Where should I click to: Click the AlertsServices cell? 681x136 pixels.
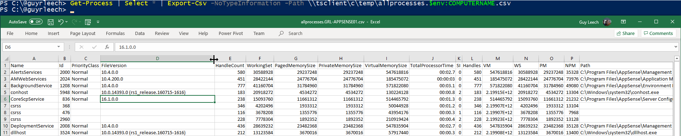pyautogui.click(x=34, y=72)
